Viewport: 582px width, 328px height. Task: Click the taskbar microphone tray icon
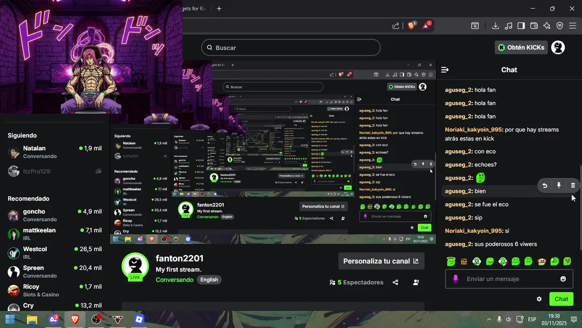(x=499, y=319)
